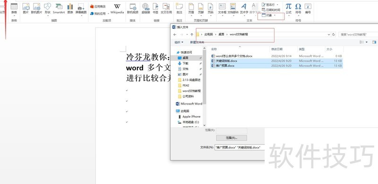Viewport: 378px width, 184px height.
Task: Insert 联机视频 online video
Action: tap(133, 8)
